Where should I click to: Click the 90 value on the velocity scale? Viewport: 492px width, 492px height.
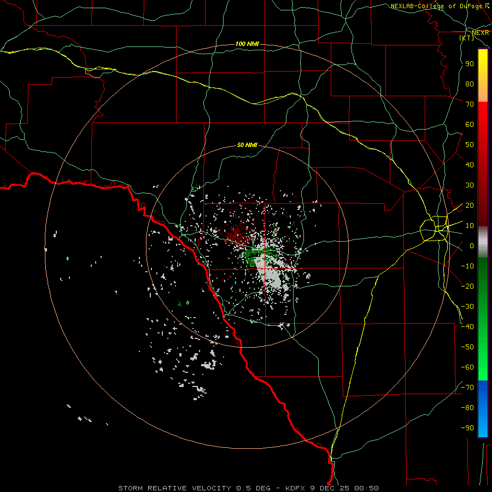pyautogui.click(x=470, y=64)
